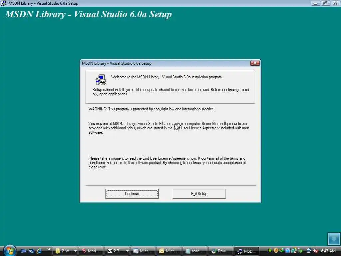Click the setup window's title bar icon
This screenshot has height=256, width=341.
point(3,3)
